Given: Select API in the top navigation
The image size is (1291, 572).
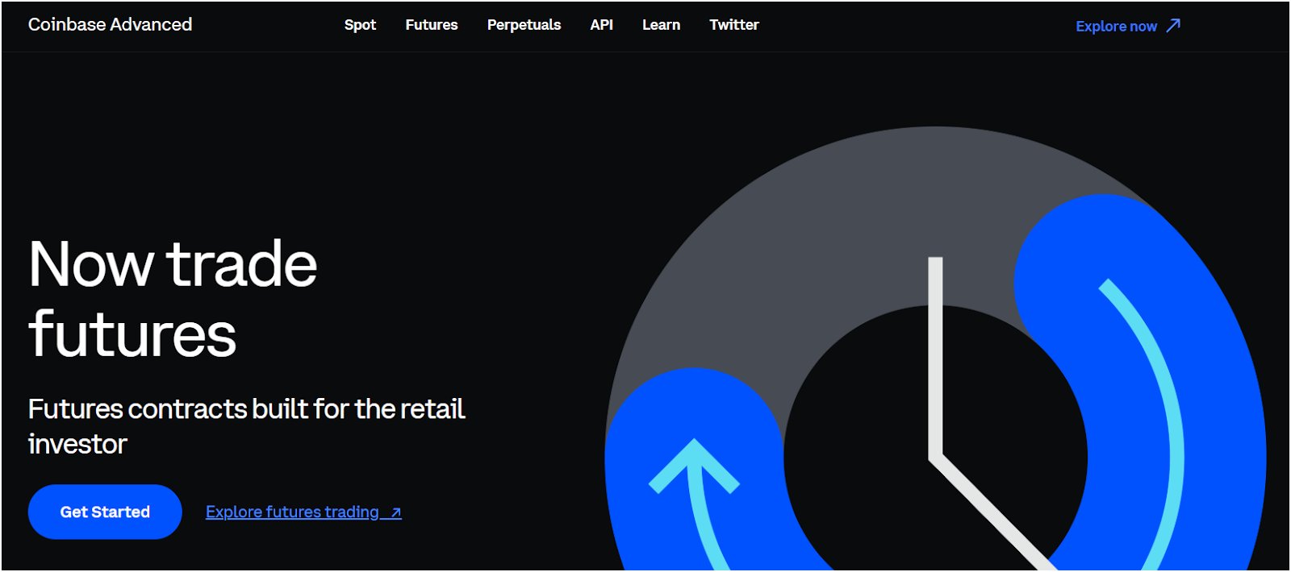Looking at the screenshot, I should point(602,25).
